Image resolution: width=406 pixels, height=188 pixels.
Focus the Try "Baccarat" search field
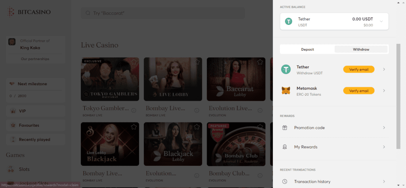pos(163,13)
